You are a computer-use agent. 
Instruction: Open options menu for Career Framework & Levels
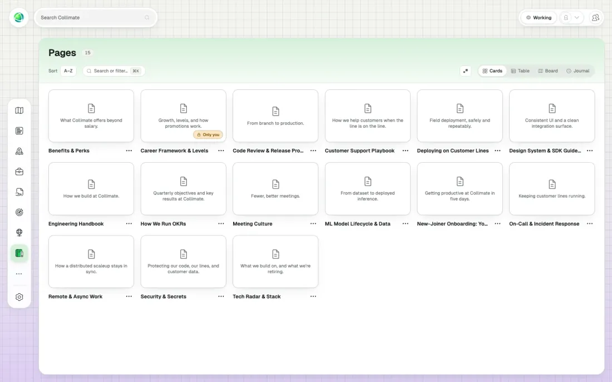coord(221,150)
